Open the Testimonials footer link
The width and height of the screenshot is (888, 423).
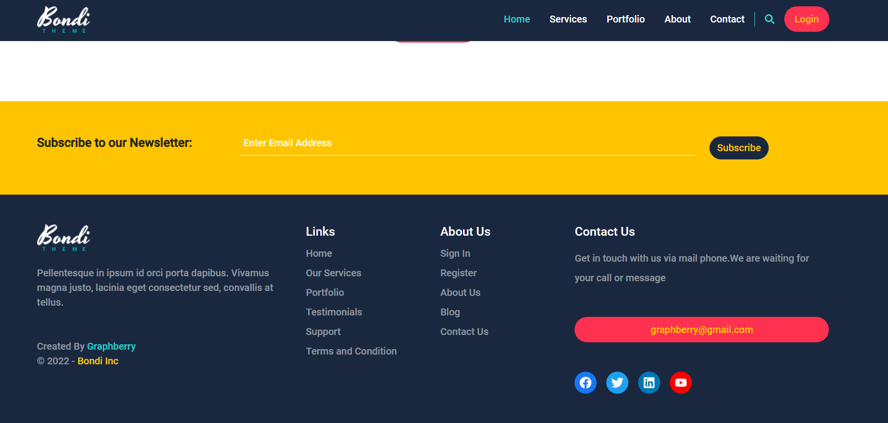click(x=334, y=312)
